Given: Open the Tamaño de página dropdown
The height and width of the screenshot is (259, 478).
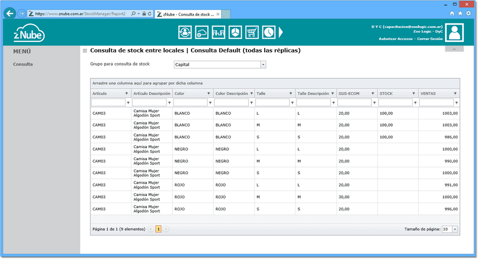Looking at the screenshot, I should [x=455, y=229].
